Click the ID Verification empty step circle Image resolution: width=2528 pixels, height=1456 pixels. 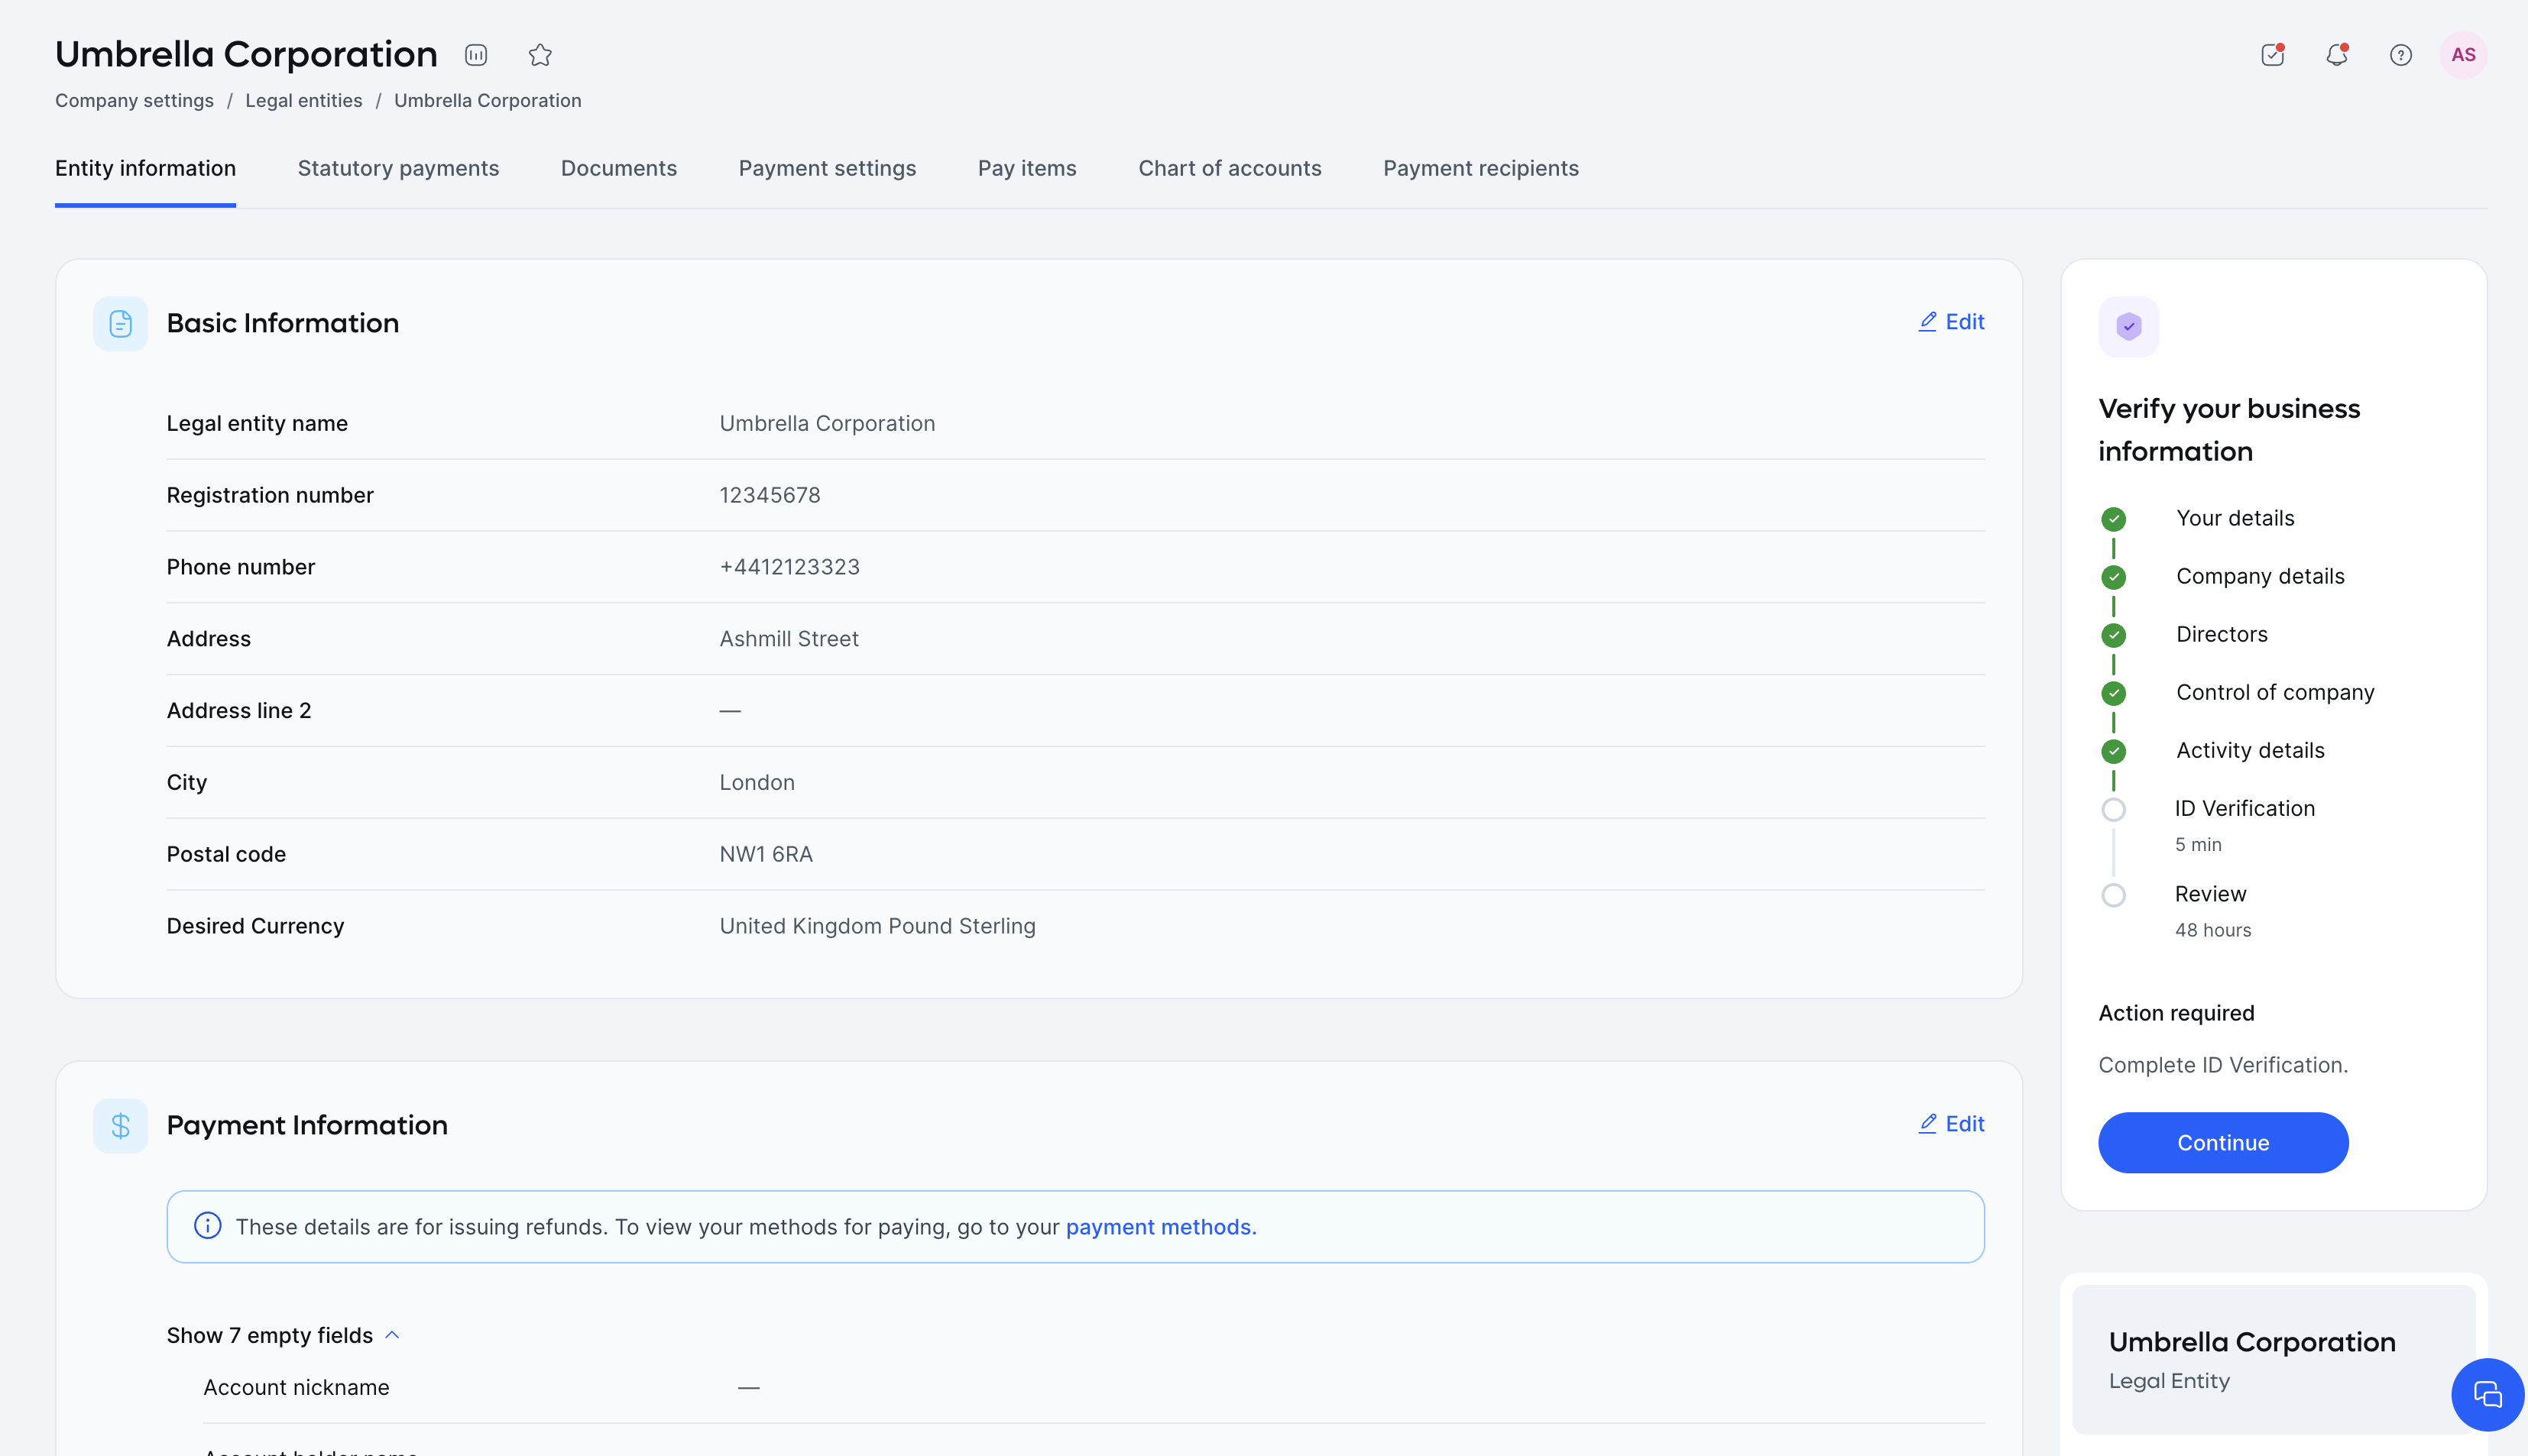tap(2114, 809)
